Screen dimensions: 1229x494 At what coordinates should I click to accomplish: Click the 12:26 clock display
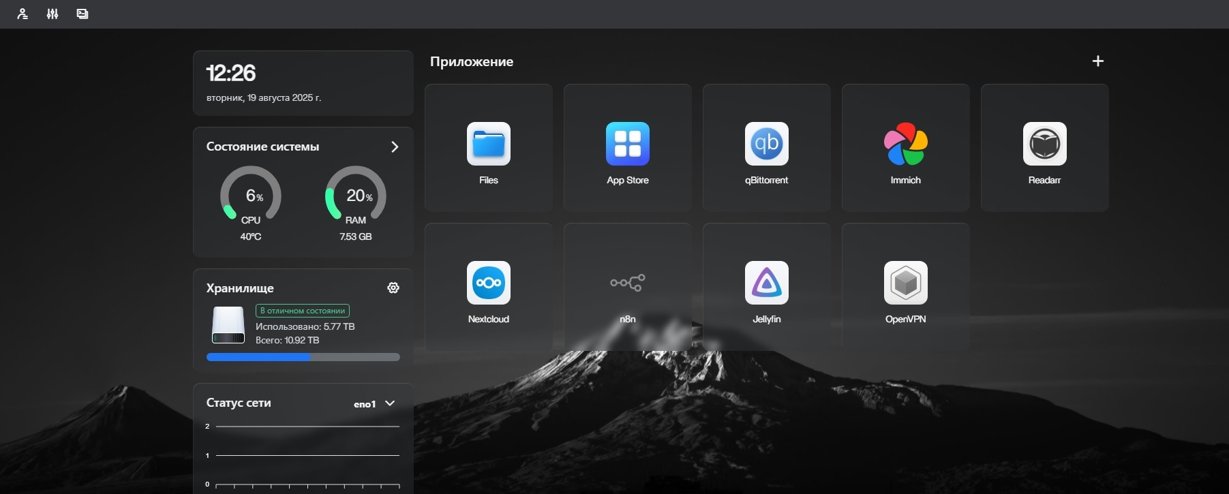[231, 73]
